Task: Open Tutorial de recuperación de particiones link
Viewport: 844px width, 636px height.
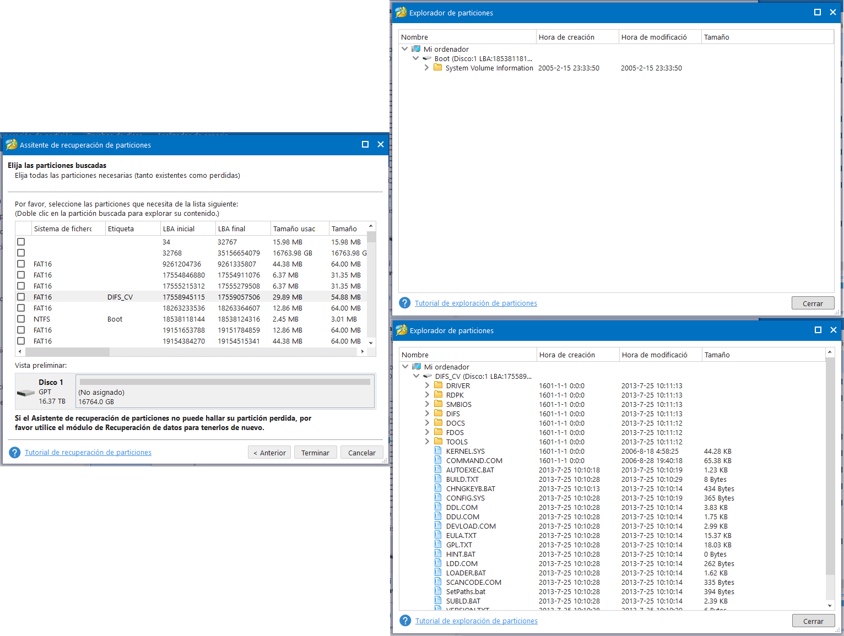Action: point(88,453)
